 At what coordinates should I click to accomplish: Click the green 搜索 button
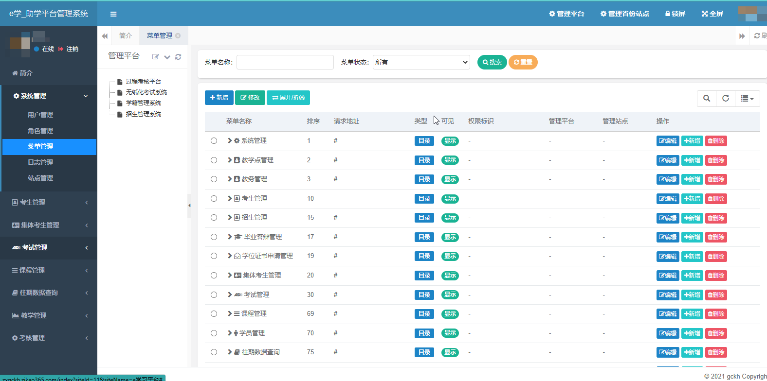click(x=492, y=62)
